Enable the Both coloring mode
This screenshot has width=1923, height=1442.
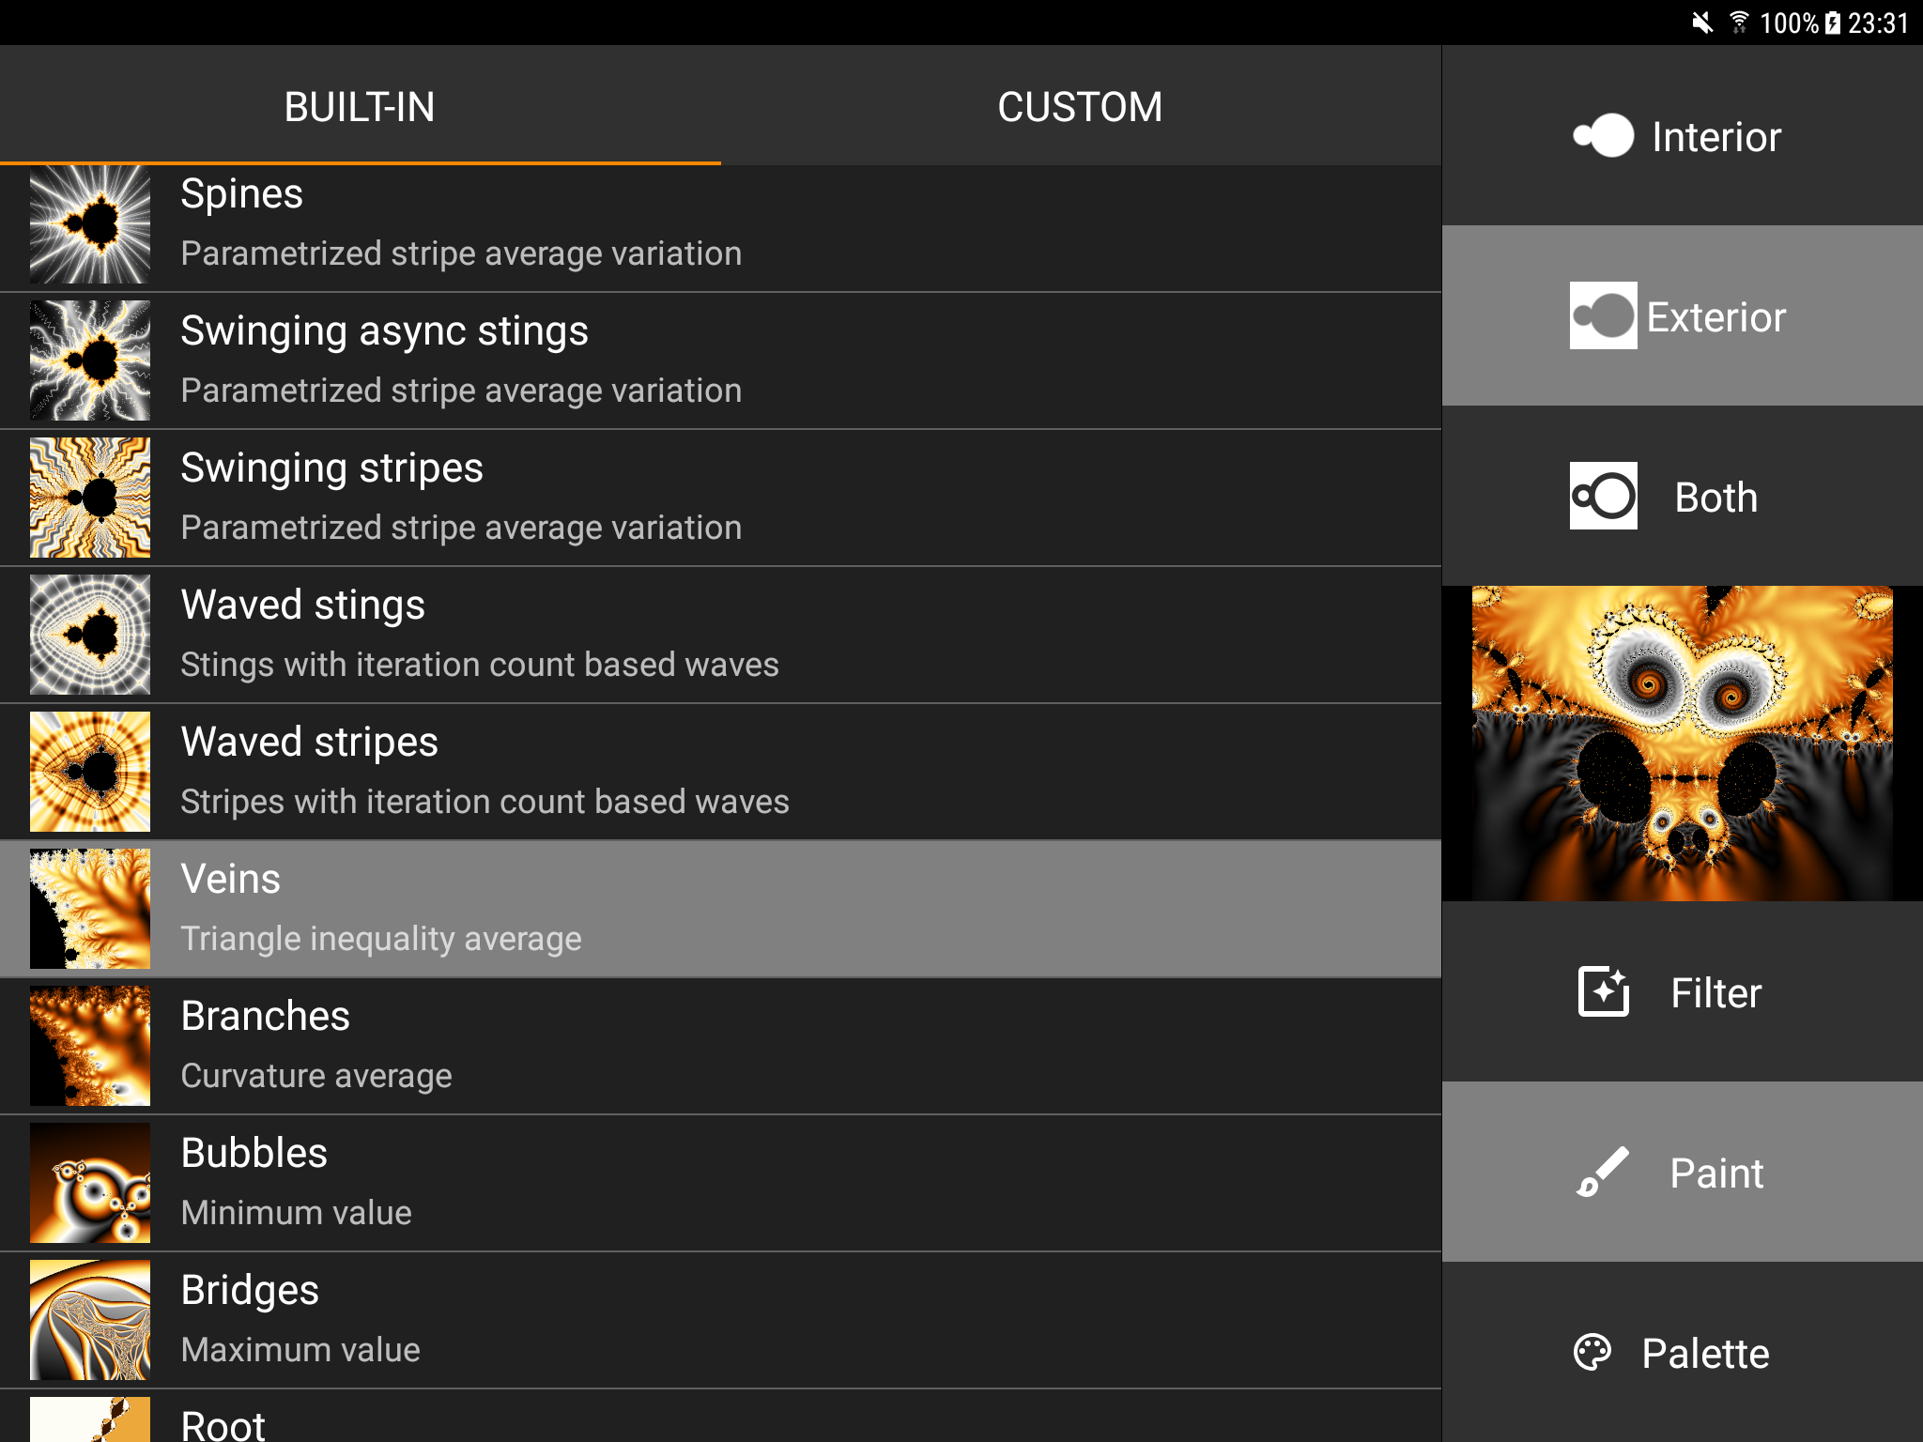click(x=1681, y=497)
